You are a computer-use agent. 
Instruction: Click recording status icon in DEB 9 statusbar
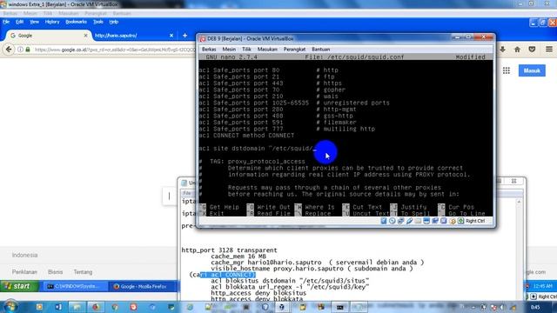pos(435,221)
